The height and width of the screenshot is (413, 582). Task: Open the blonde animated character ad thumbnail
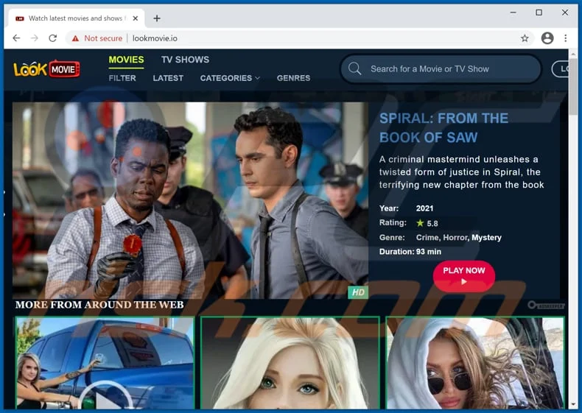290,363
